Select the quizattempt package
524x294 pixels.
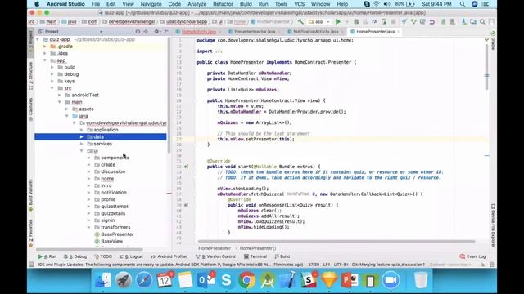[115, 207]
